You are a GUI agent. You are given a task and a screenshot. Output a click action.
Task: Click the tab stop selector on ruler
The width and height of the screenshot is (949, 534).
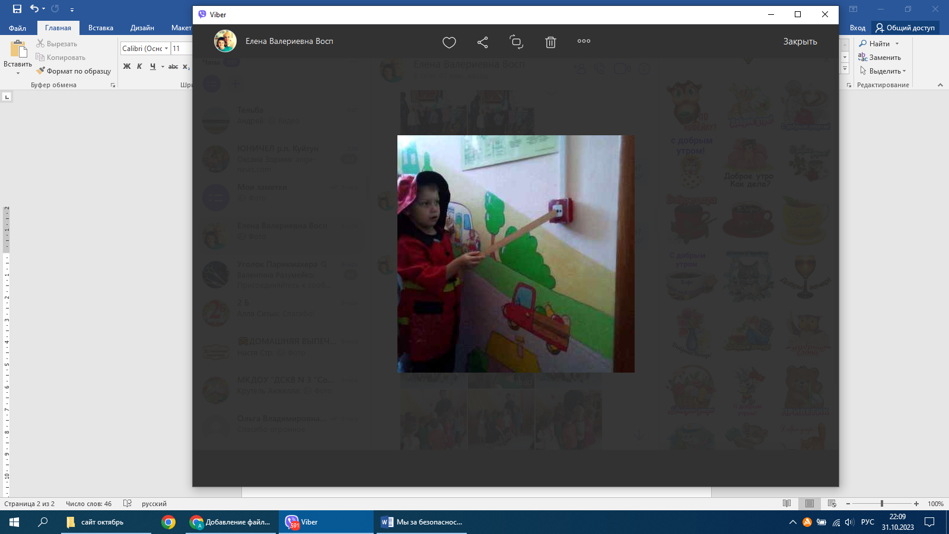(7, 97)
